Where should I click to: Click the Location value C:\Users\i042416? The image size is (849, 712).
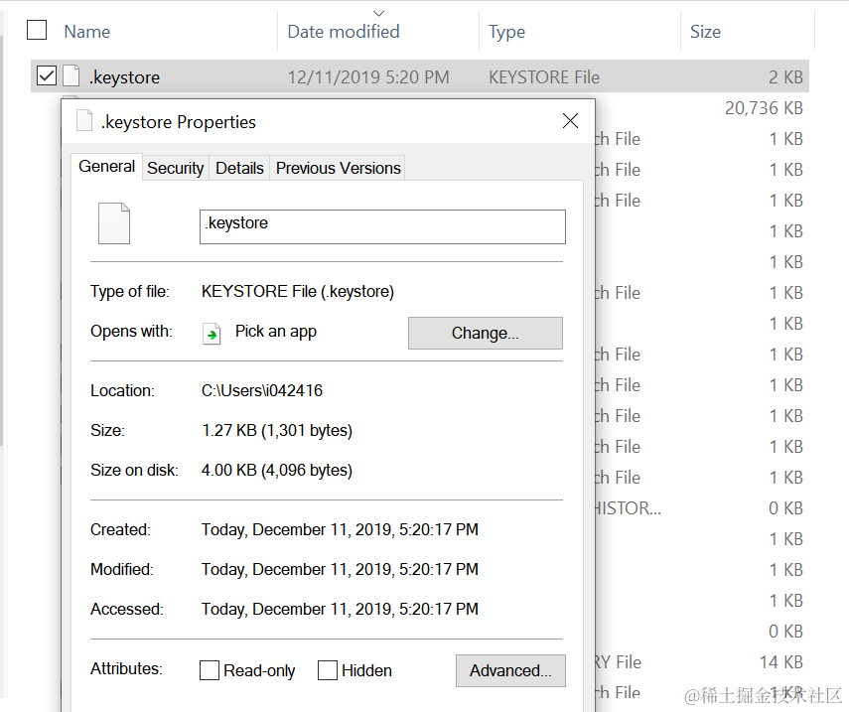pyautogui.click(x=262, y=390)
